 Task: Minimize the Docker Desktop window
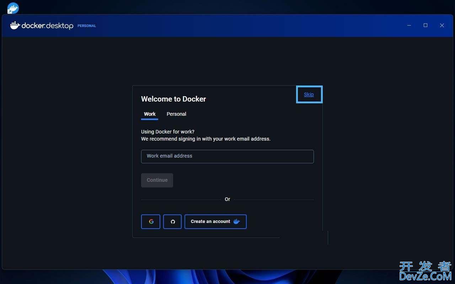click(x=409, y=26)
